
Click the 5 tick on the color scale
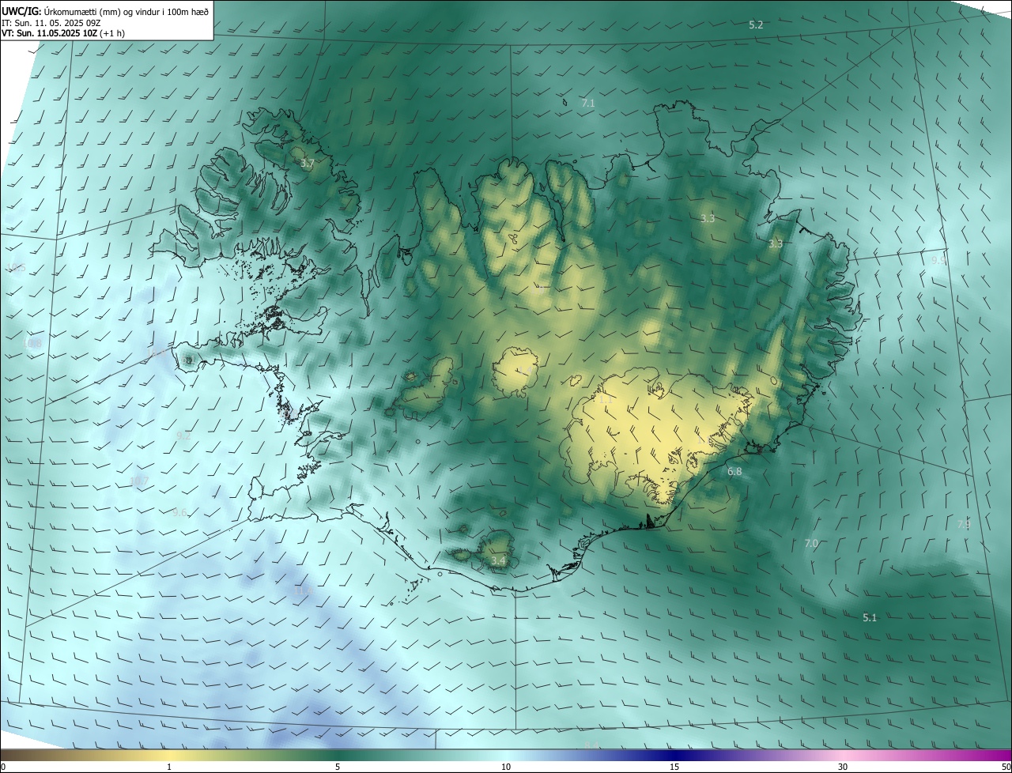338,767
